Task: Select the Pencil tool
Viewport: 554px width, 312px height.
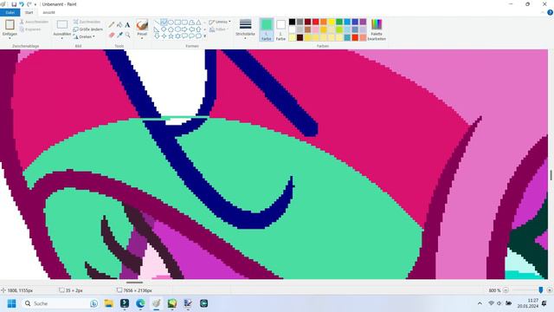Action: [x=112, y=25]
